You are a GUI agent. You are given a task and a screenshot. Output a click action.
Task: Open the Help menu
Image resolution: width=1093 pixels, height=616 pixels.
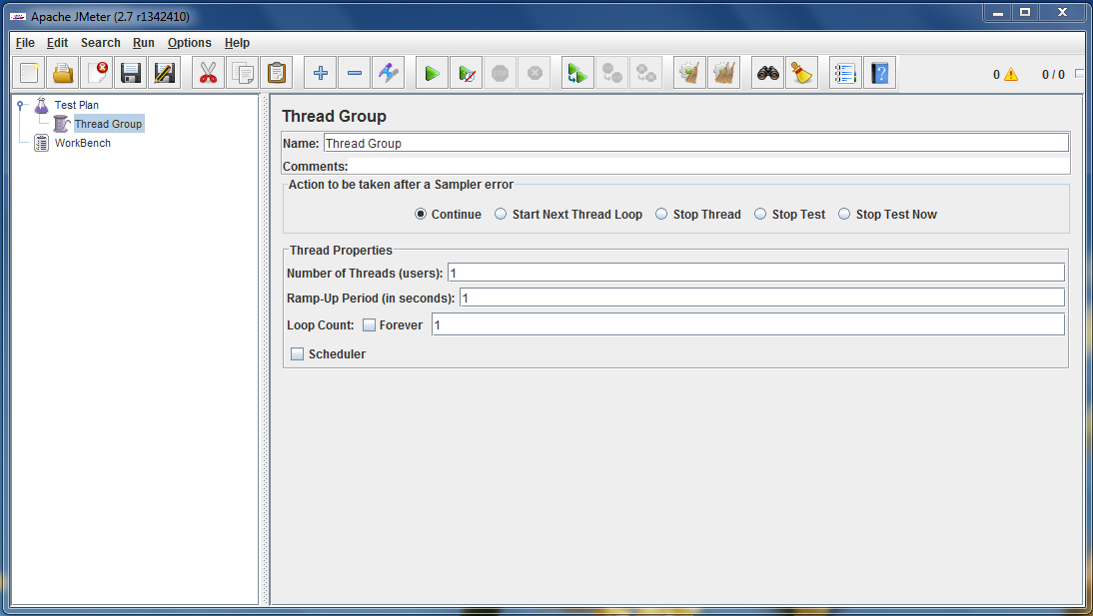[237, 43]
